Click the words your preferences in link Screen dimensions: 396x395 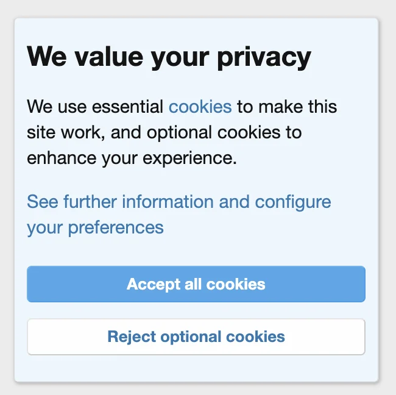95,228
